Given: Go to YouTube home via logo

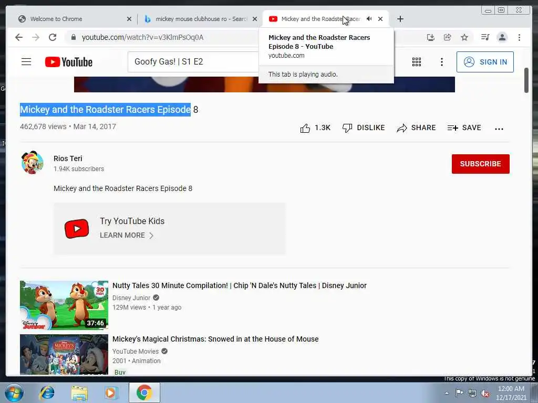Looking at the screenshot, I should [x=69, y=62].
